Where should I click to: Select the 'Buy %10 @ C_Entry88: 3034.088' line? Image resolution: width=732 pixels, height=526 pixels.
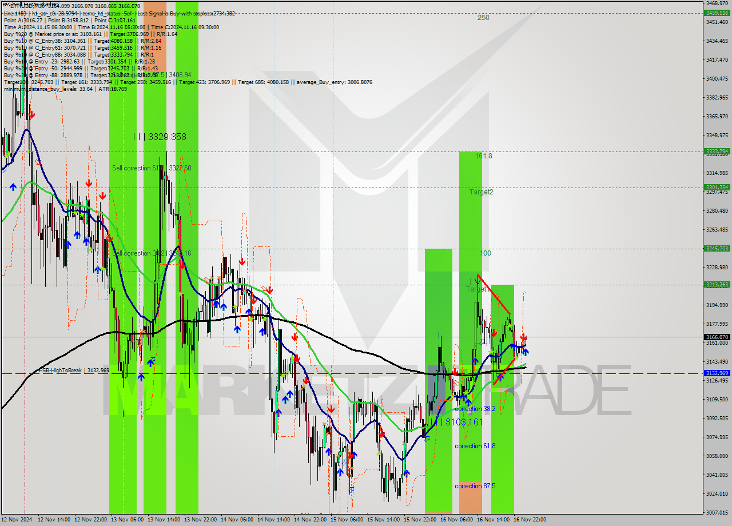78,54
